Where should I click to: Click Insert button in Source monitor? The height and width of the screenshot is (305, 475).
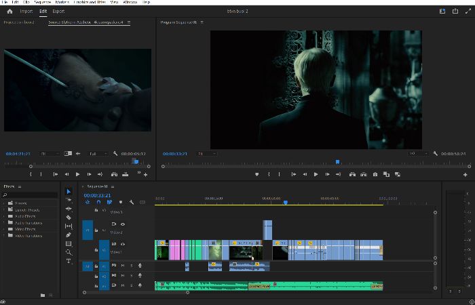coord(114,174)
